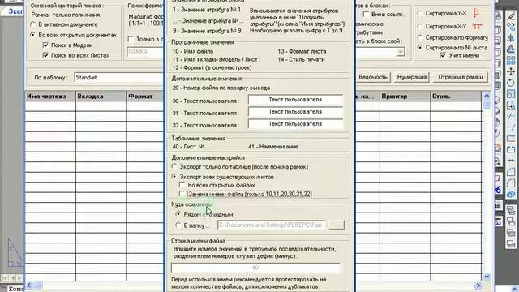Uncheck 'Поиск во всех Листах' checkbox
Screen dimensions: 519x292
tap(45, 55)
